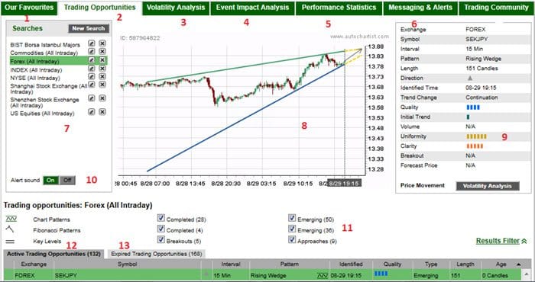Show Expired Trading Opportunities (168) tab
The image size is (535, 282).
pyautogui.click(x=157, y=254)
